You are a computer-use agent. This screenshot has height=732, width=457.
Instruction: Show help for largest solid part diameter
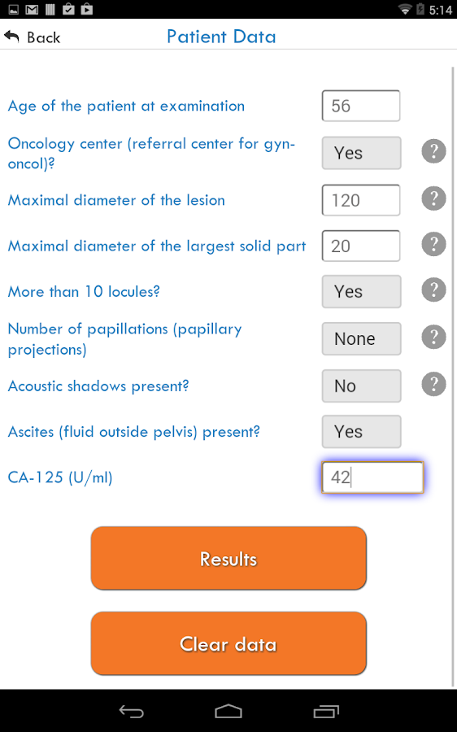coord(433,244)
